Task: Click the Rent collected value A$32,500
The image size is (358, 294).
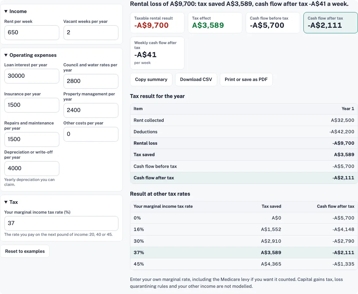Action: pos(342,120)
